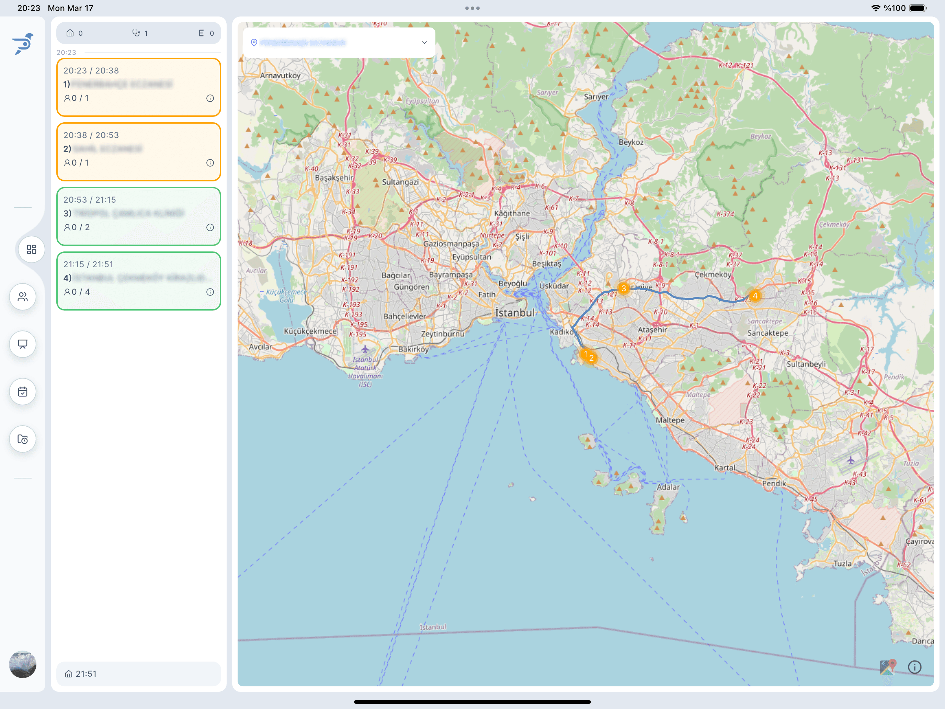Image resolution: width=945 pixels, height=709 pixels.
Task: Open the folder history sidebar icon
Action: click(x=23, y=439)
